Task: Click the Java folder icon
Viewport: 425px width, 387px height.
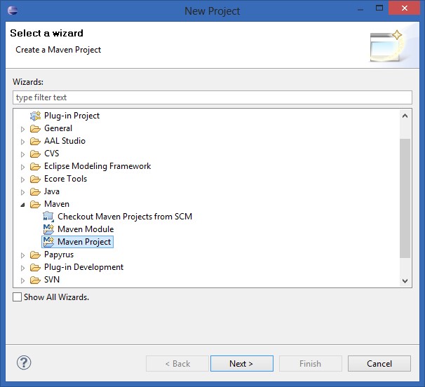Action: click(x=35, y=192)
